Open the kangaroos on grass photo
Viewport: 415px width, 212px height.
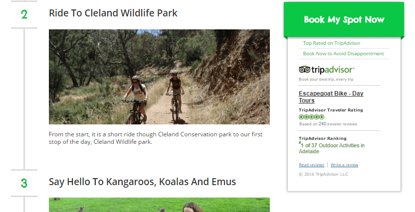tap(159, 205)
